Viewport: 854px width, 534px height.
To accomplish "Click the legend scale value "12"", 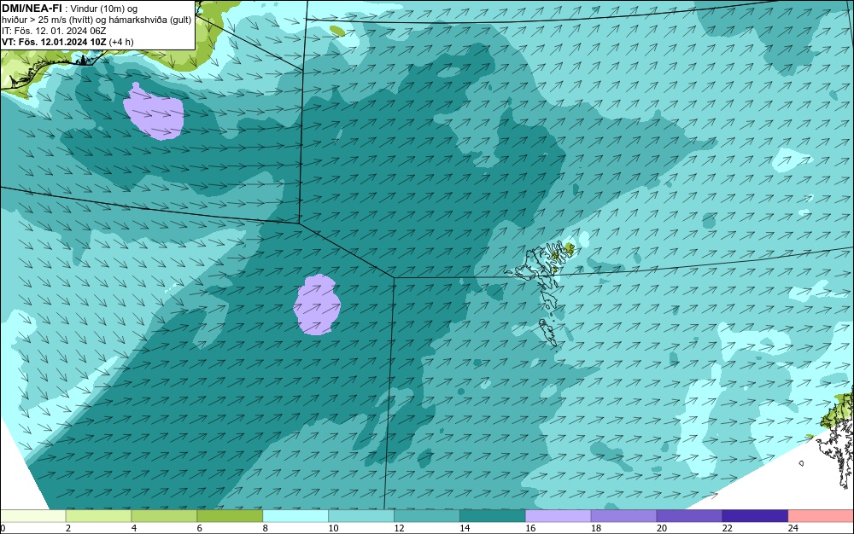I will coord(399,528).
